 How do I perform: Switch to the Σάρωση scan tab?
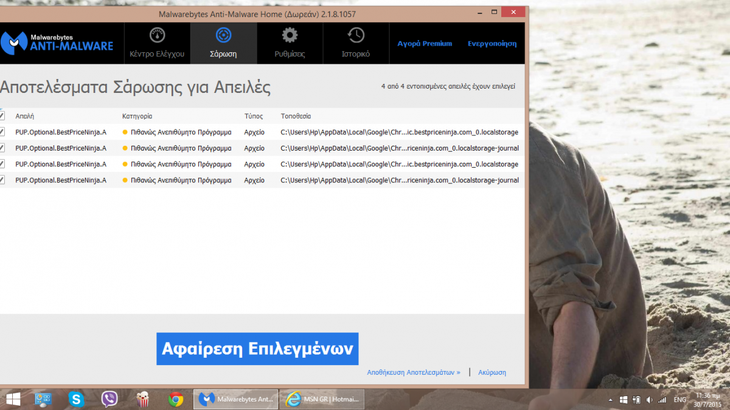pos(223,43)
